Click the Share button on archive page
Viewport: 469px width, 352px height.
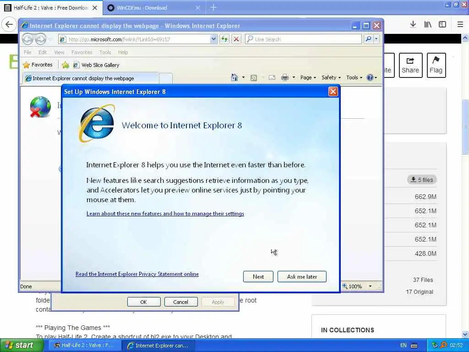pyautogui.click(x=410, y=65)
